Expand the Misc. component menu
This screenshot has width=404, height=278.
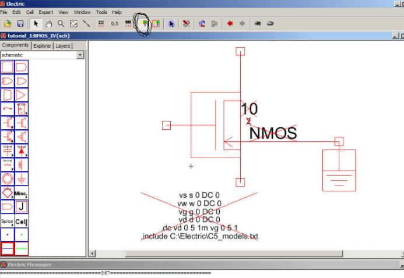[x=22, y=193]
